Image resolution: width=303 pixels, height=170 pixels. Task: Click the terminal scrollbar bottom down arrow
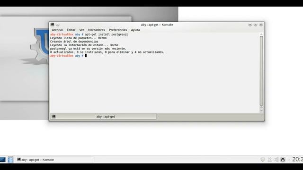[x=261, y=110]
